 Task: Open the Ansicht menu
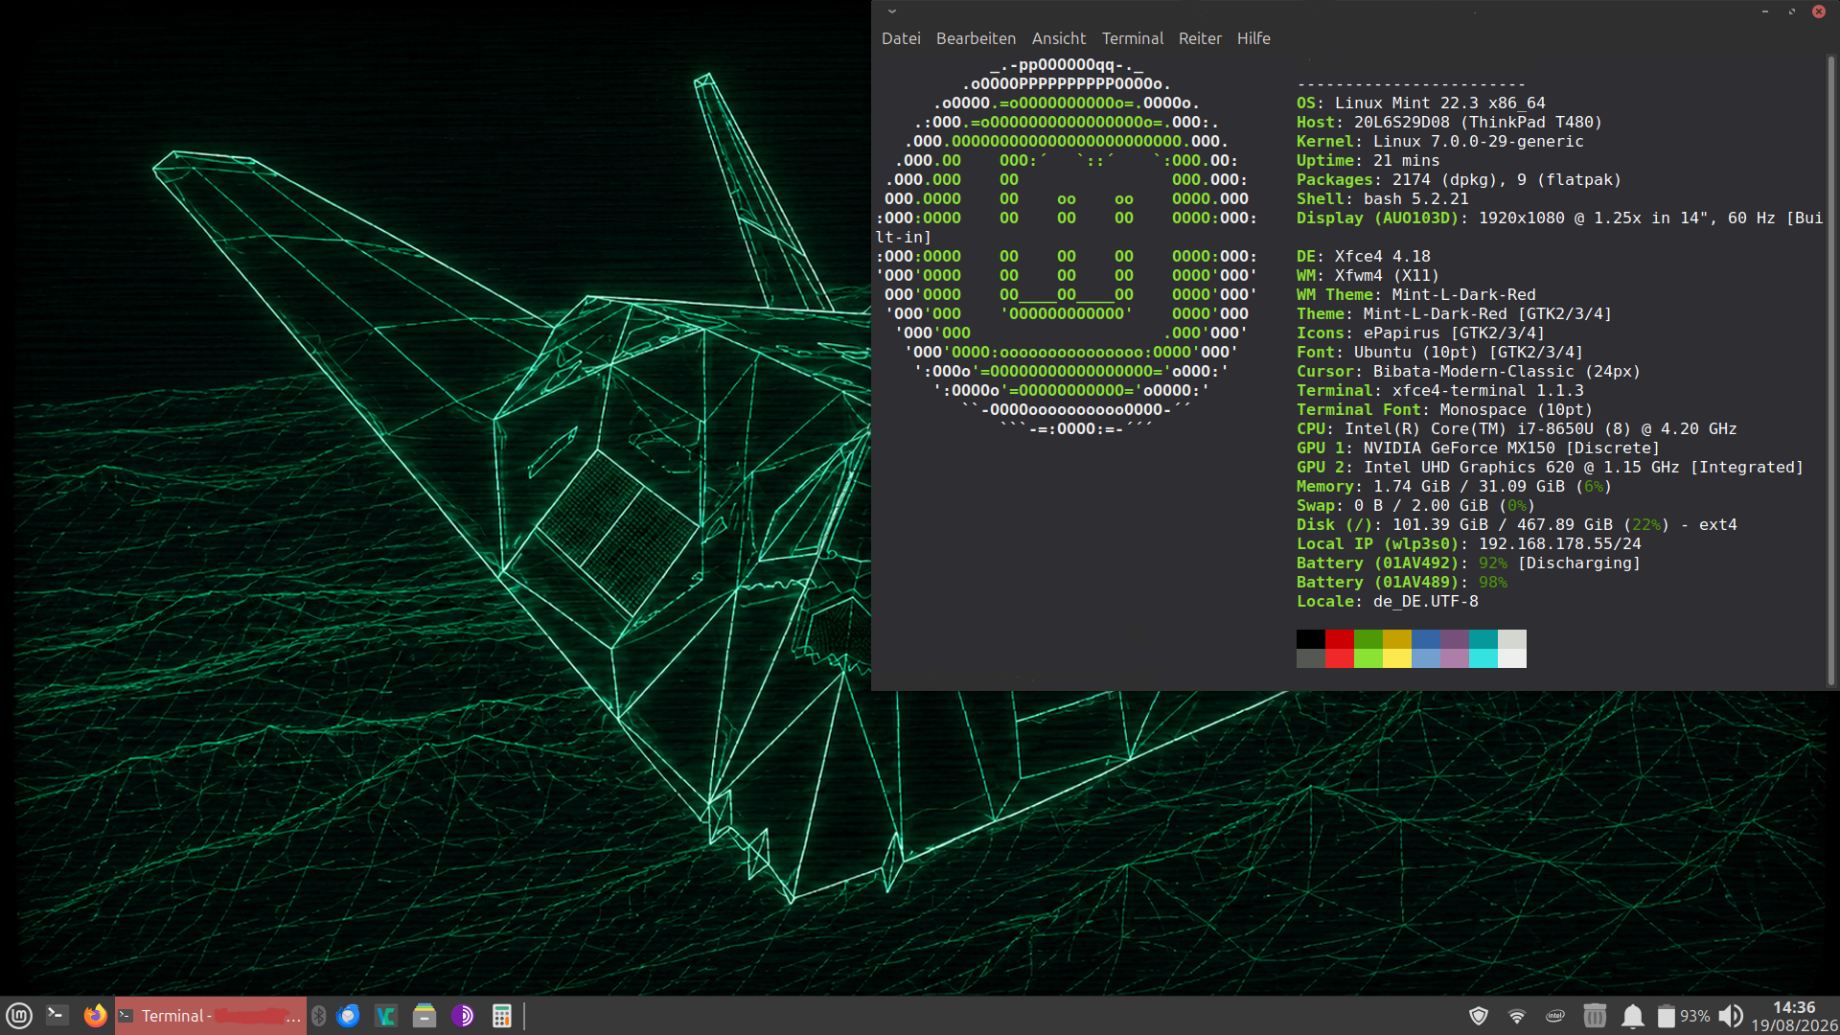(x=1059, y=38)
